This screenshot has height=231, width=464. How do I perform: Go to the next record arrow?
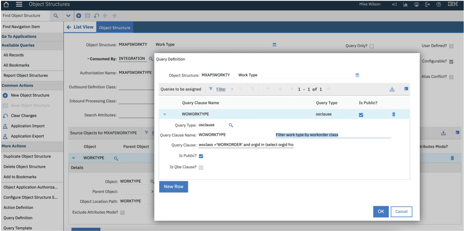point(114,16)
